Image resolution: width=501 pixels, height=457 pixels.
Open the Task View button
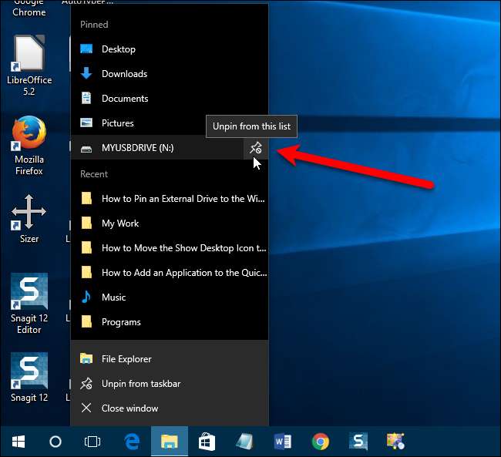coord(93,442)
